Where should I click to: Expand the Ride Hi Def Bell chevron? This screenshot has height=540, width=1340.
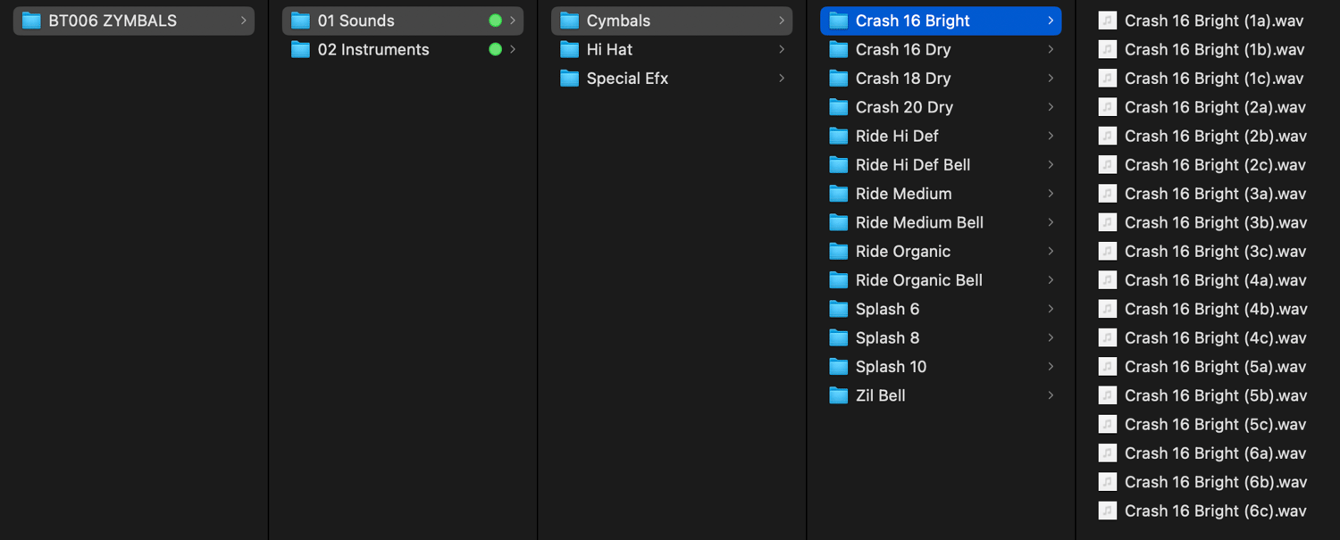tap(1051, 165)
